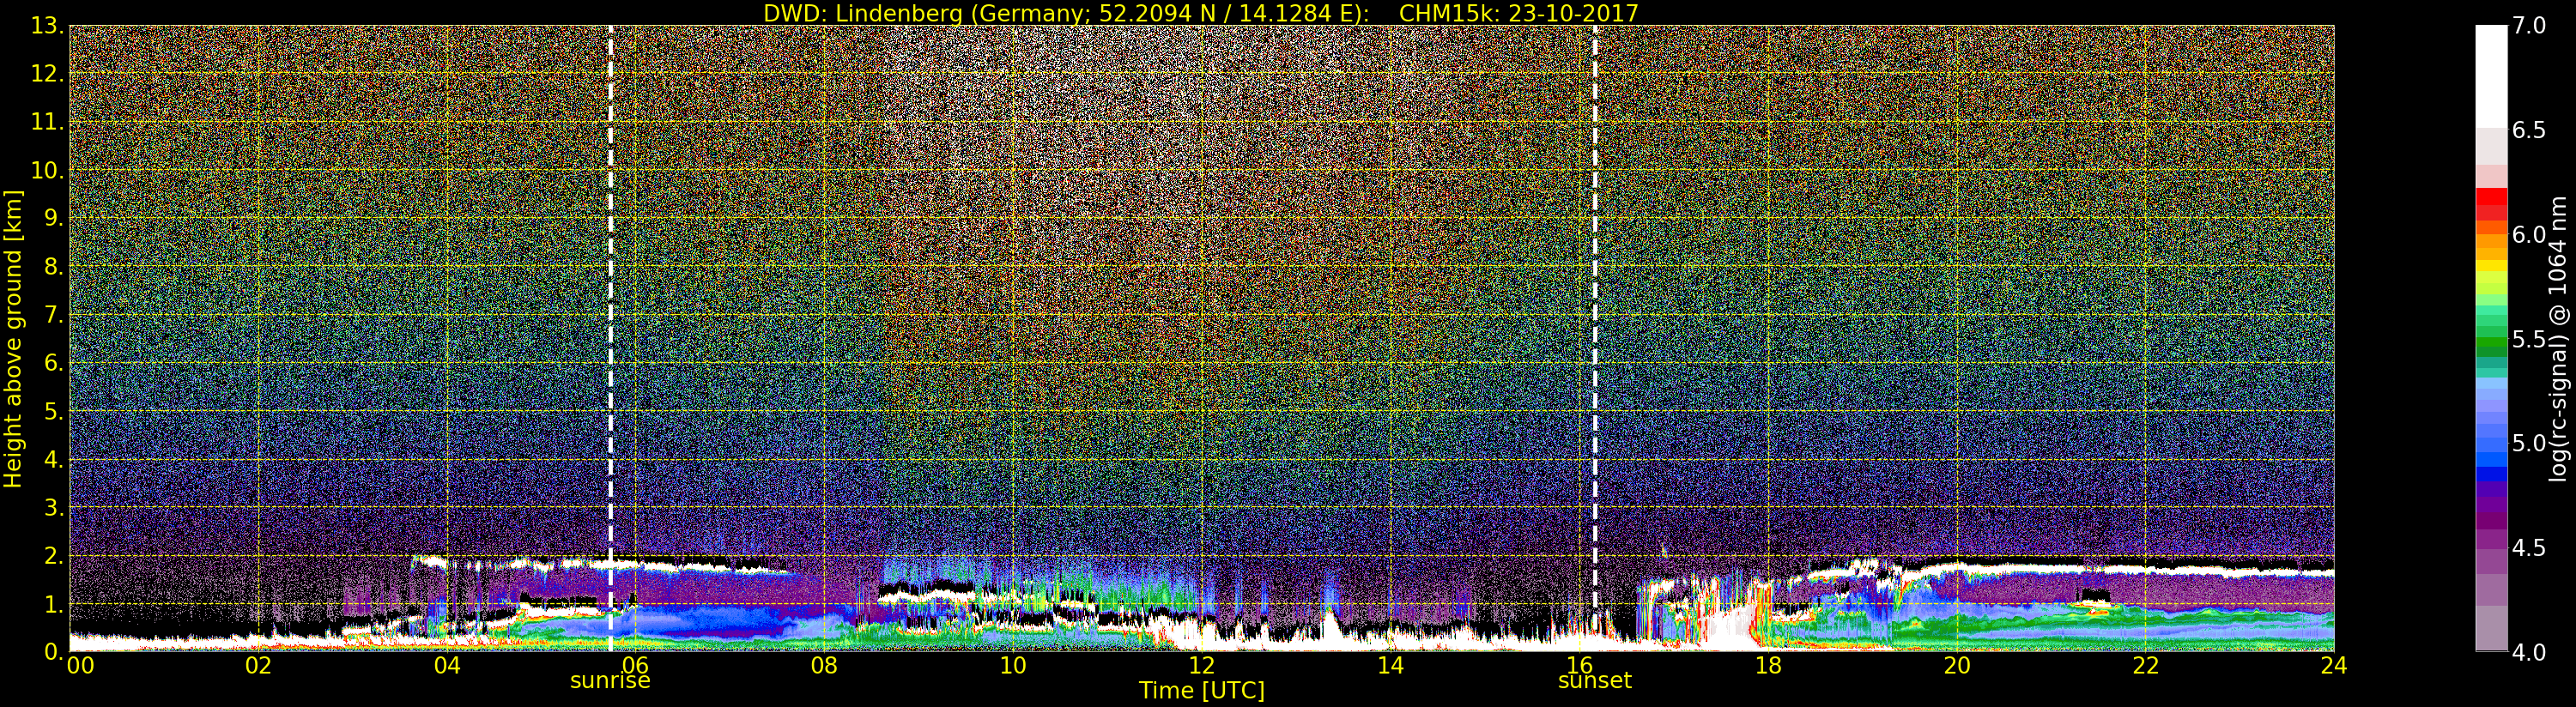The width and height of the screenshot is (2576, 707).
Task: Click the height axis tick '4.'
Action: [53, 459]
